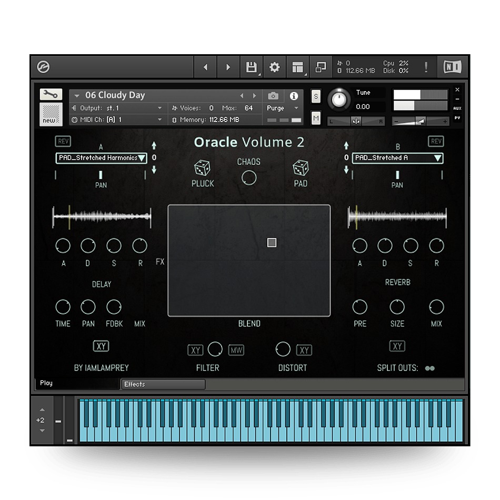Click the MW button beside Filter knob
The height and width of the screenshot is (500, 500).
point(236,350)
